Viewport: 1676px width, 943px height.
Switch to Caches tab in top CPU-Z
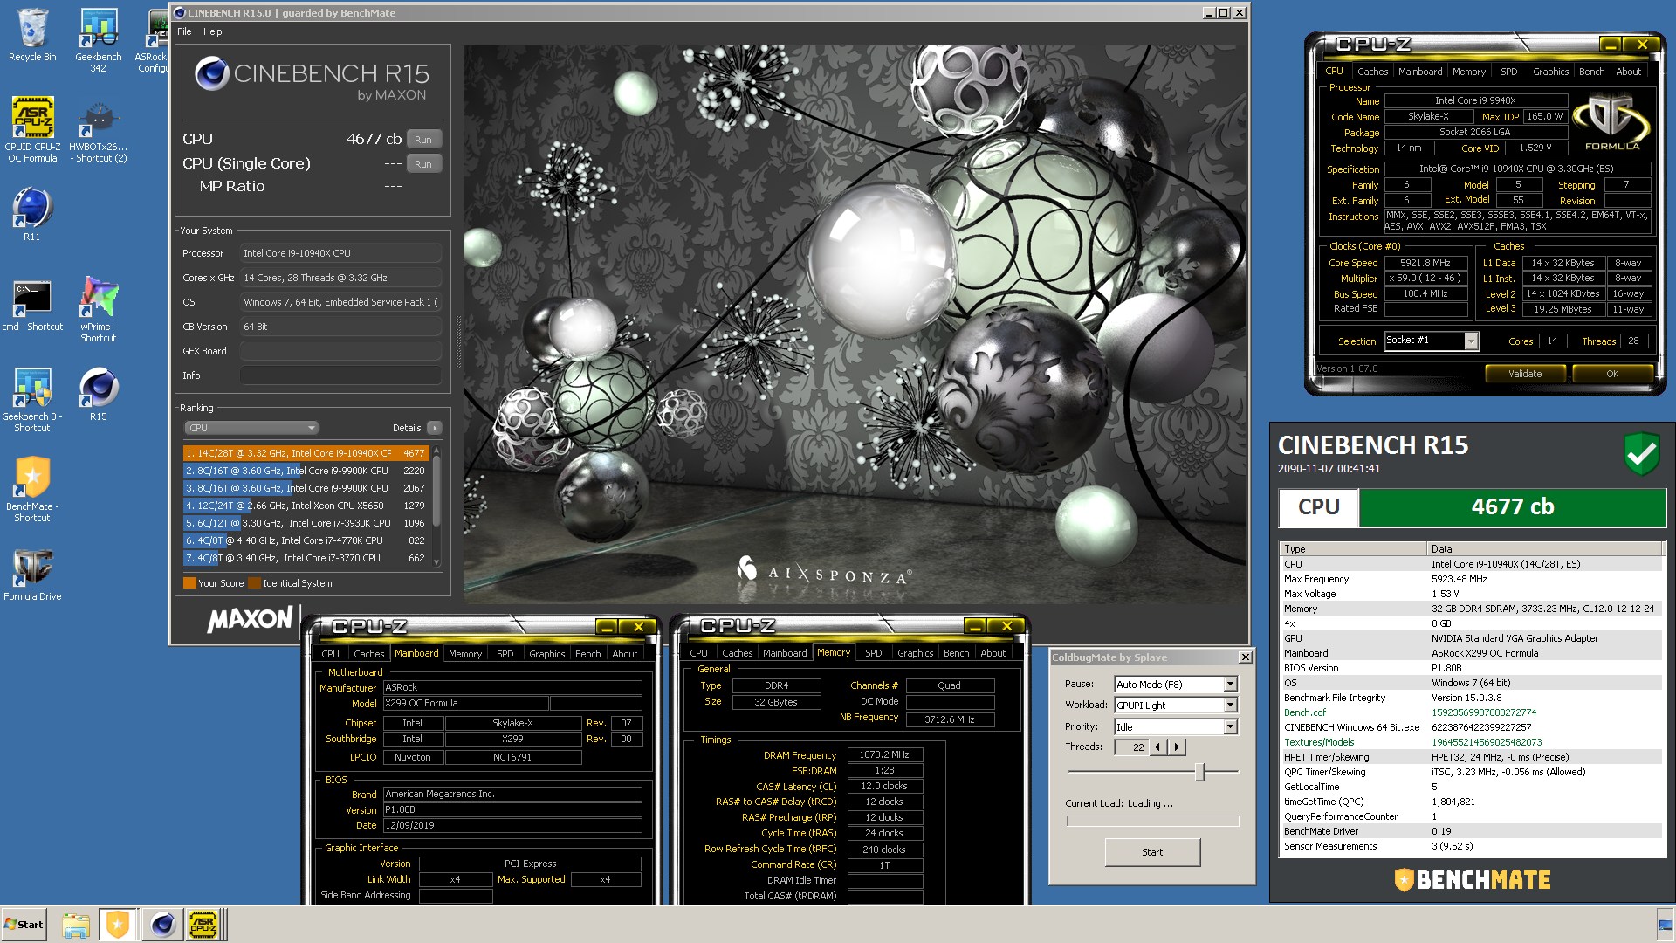pyautogui.click(x=1372, y=72)
